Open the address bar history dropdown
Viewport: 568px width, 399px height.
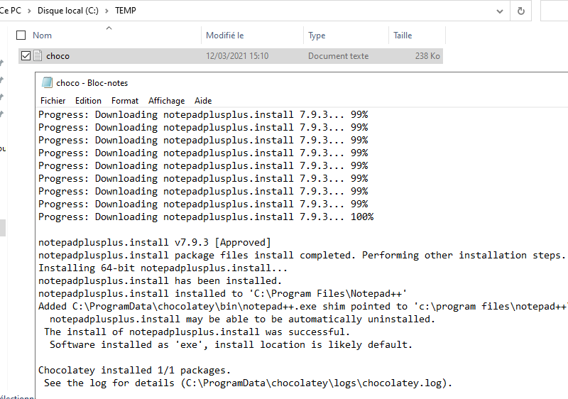(502, 11)
